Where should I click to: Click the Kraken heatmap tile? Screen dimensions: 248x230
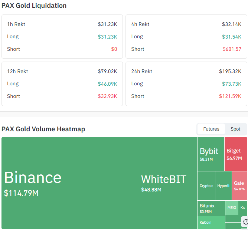[x=243, y=207]
